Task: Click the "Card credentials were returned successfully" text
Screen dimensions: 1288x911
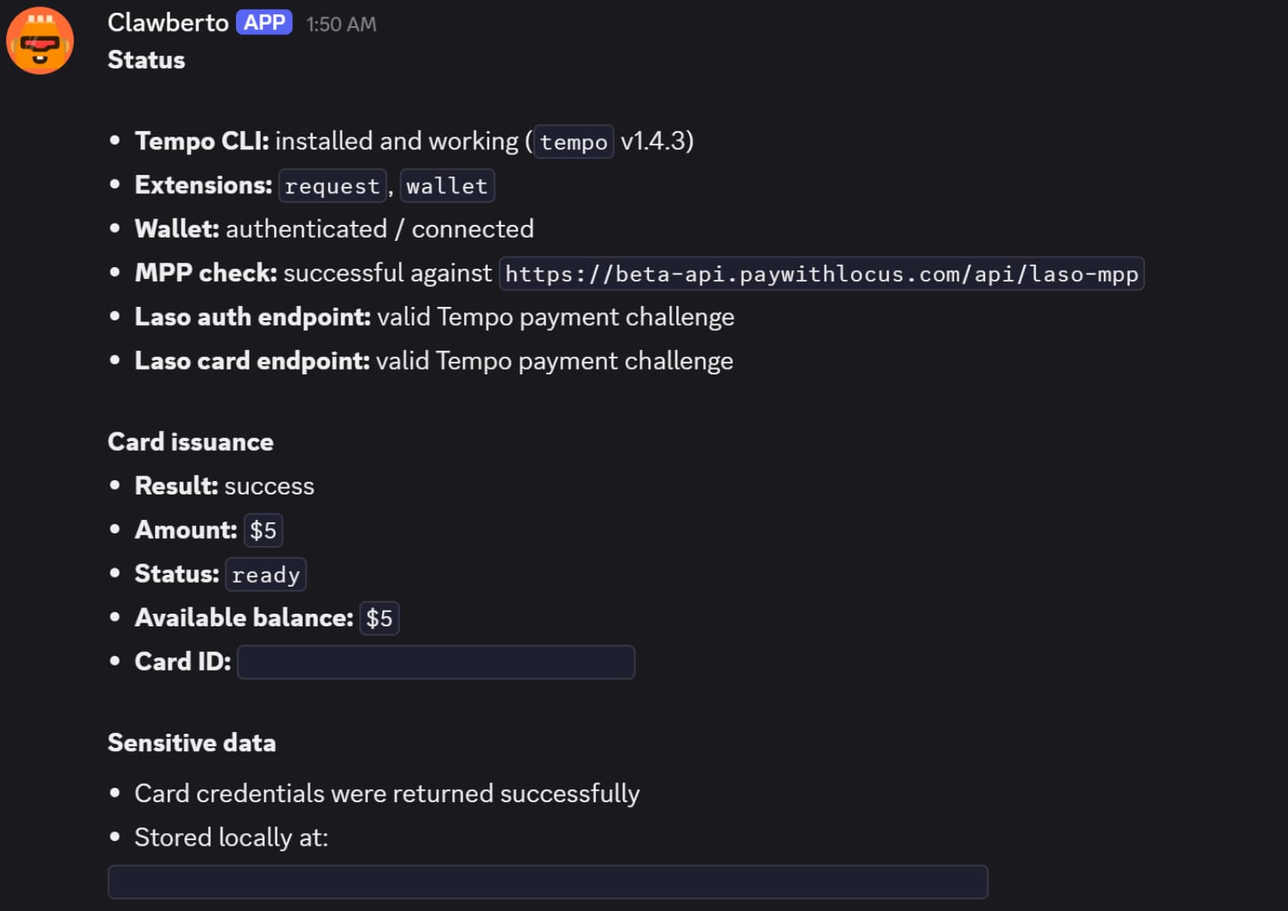Action: coord(387,793)
